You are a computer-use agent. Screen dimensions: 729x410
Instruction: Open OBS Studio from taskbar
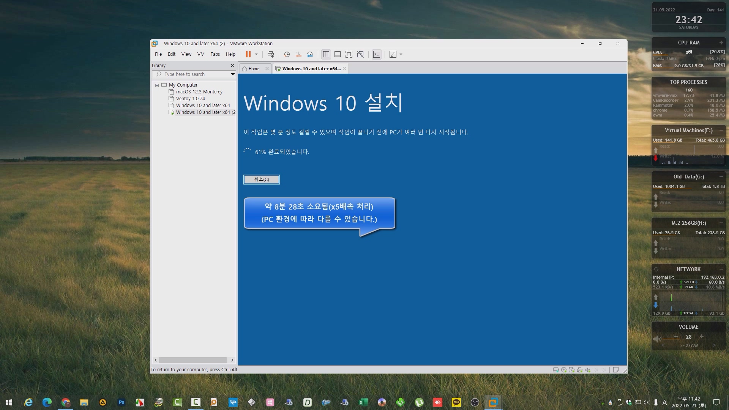pyautogui.click(x=475, y=402)
